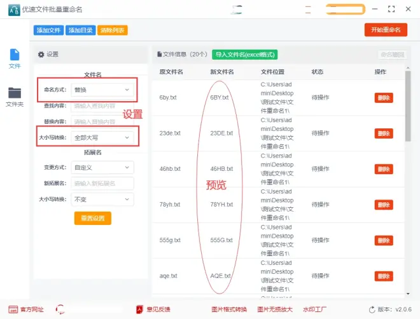420x319 pixels.
Task: Switch to the 文件夹 (Folder) sidebar tab
Action: (x=14, y=97)
